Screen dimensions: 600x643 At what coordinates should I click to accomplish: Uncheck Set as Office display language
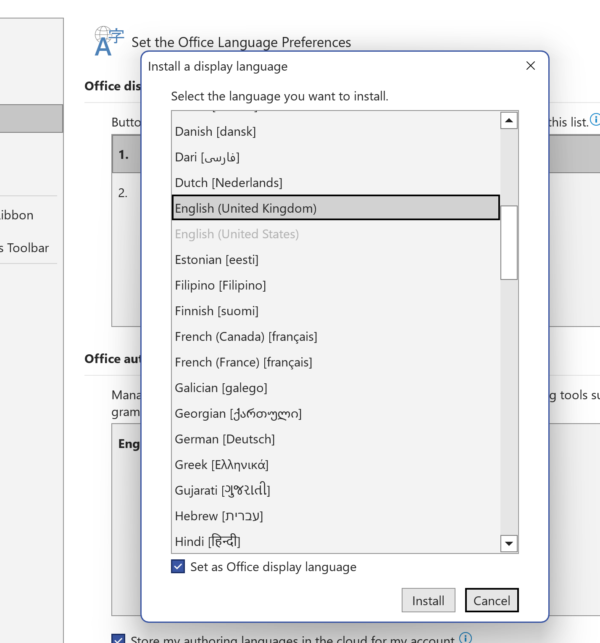point(178,567)
